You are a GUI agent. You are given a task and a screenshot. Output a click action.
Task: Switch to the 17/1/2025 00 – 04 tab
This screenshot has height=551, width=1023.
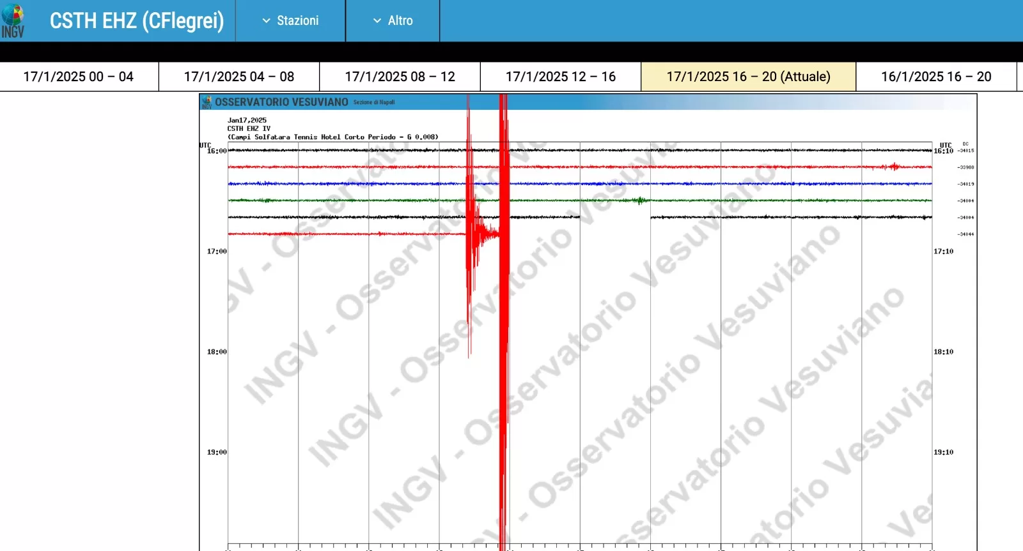[x=79, y=77]
